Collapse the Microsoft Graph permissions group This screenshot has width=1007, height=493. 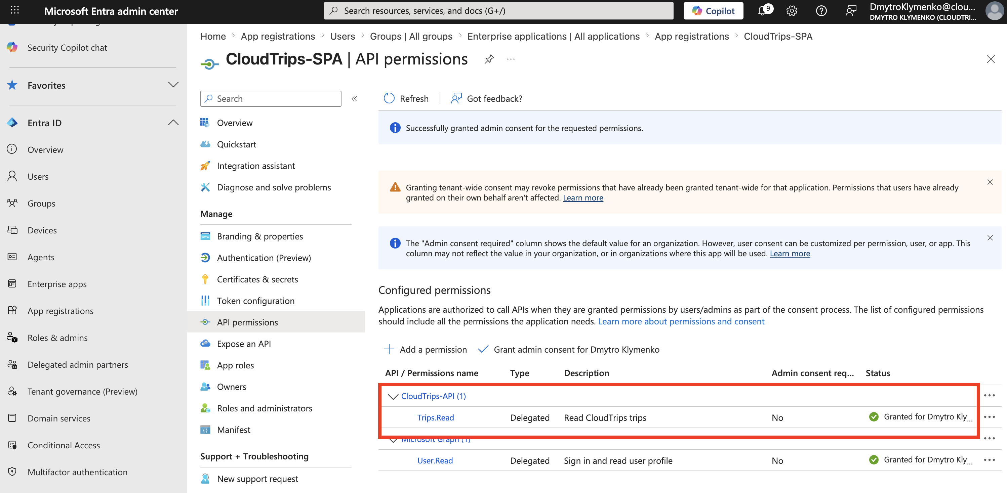[x=393, y=440]
